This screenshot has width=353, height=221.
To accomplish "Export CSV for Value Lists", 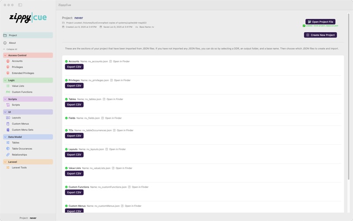I will point(74,174).
